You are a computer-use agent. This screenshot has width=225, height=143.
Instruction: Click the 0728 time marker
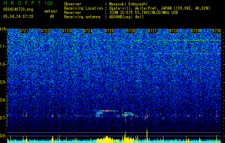pyautogui.click(x=174, y=31)
